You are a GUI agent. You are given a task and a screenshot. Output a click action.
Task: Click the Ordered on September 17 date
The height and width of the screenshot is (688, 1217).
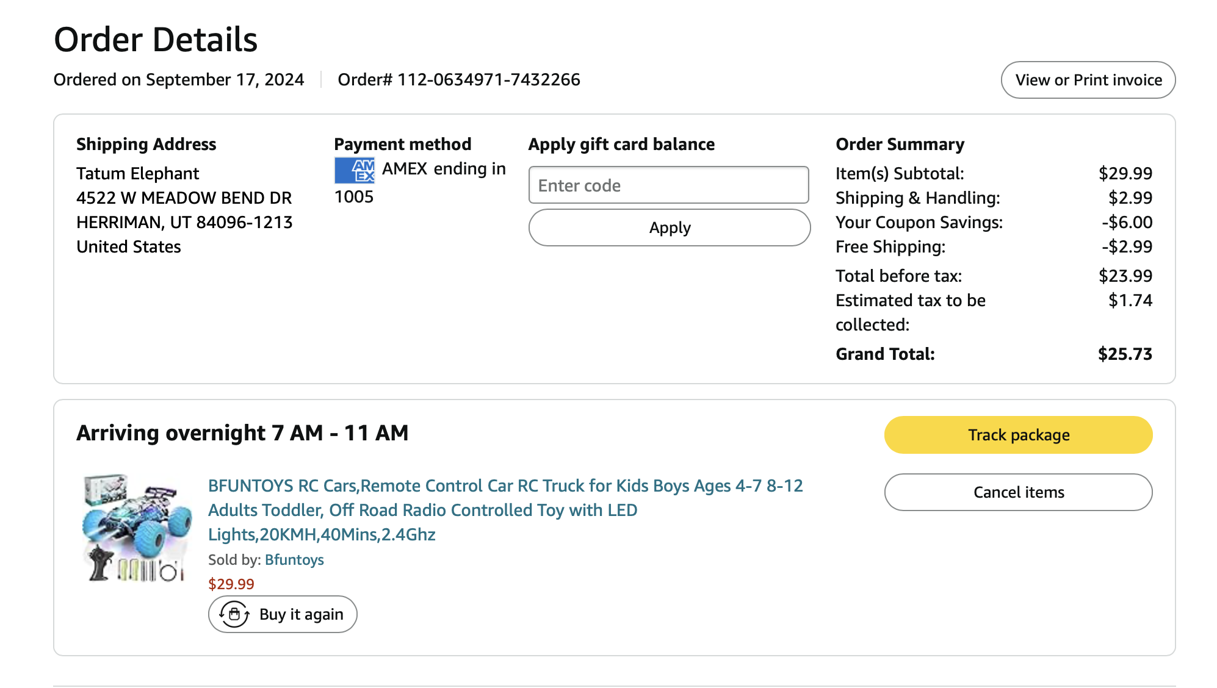(179, 80)
